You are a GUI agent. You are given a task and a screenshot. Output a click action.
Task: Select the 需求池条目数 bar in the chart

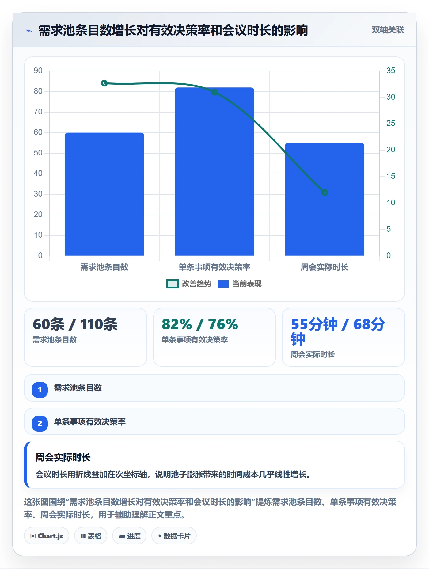(x=104, y=194)
